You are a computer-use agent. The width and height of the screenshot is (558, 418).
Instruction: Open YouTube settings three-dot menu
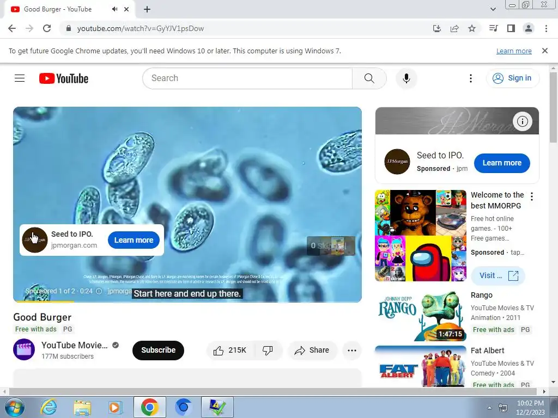(x=471, y=78)
